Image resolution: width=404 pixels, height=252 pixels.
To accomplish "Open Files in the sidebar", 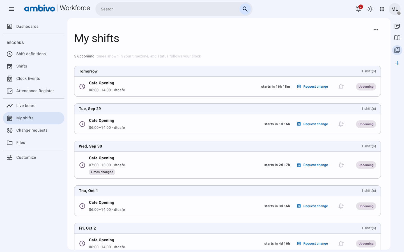I will pos(34,143).
